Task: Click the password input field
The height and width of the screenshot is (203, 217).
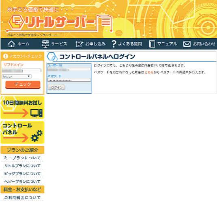Action: click(x=69, y=80)
